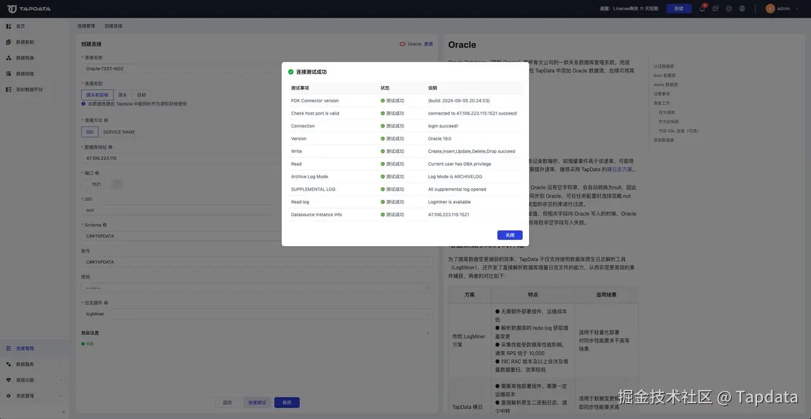Viewport: 811px width, 419px height.
Task: Increase the port number stepper
Action: coord(117,182)
